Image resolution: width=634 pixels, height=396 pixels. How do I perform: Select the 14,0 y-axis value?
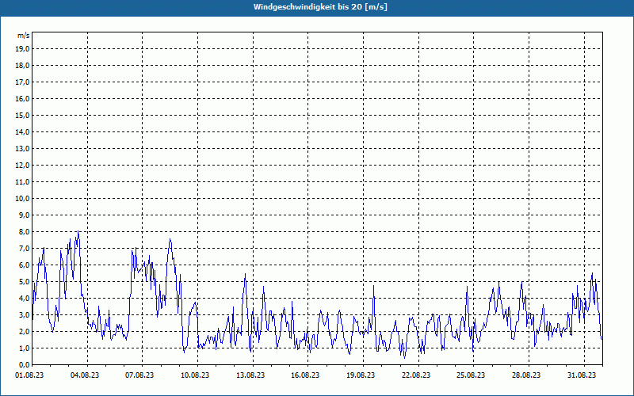(22, 131)
